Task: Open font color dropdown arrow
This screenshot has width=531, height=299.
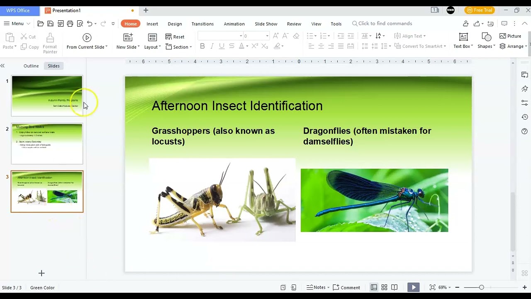Action: point(247,46)
